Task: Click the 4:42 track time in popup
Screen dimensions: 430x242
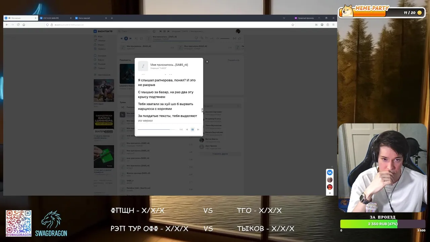Action: click(x=181, y=129)
